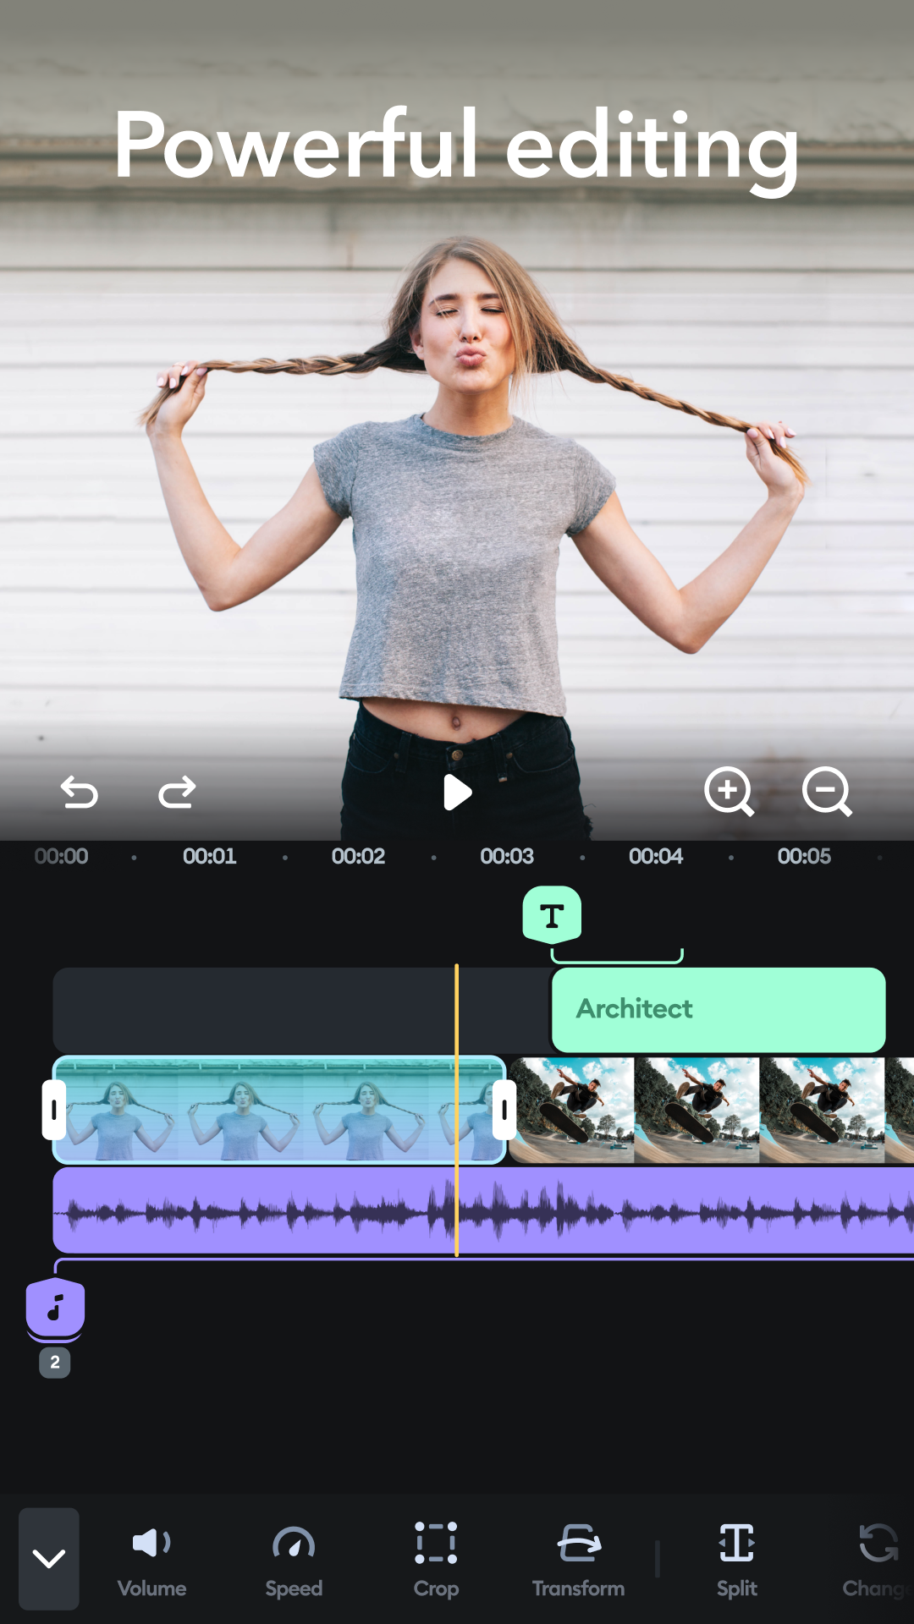Viewport: 914px width, 1624px height.
Task: Click the 00:04 mark on time ruler
Action: 656,856
